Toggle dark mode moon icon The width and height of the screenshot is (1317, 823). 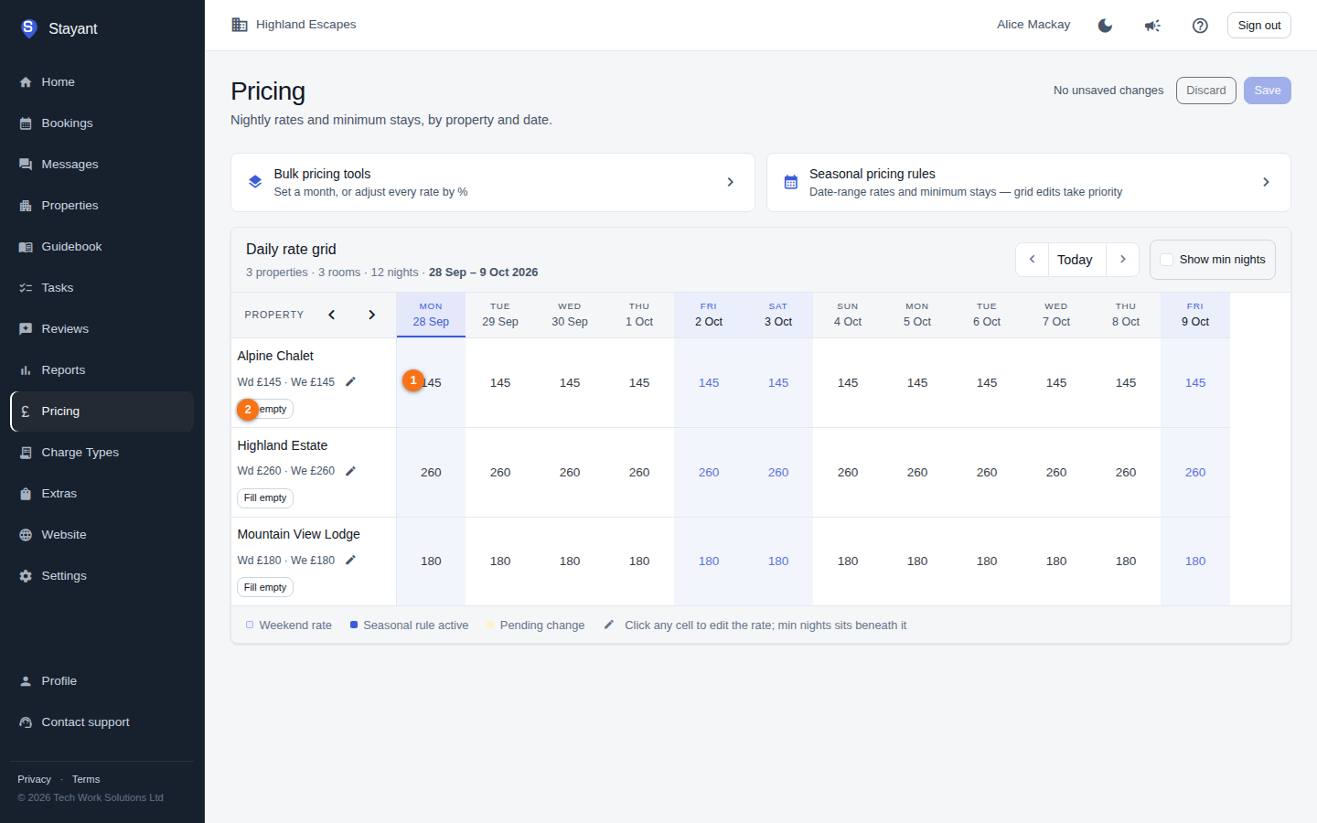pyautogui.click(x=1105, y=26)
